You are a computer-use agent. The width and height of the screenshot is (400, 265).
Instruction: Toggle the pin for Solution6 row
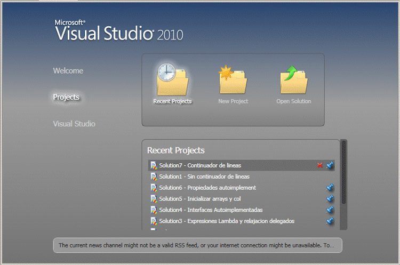(x=330, y=188)
